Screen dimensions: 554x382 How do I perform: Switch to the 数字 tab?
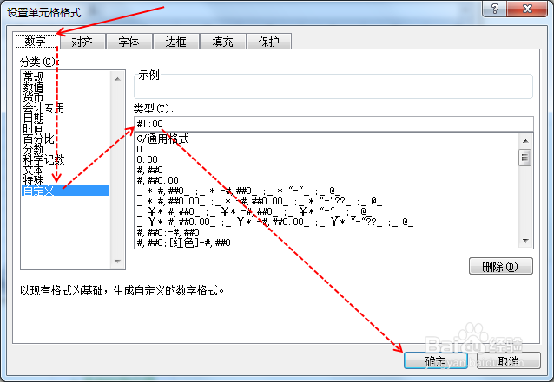click(x=36, y=41)
